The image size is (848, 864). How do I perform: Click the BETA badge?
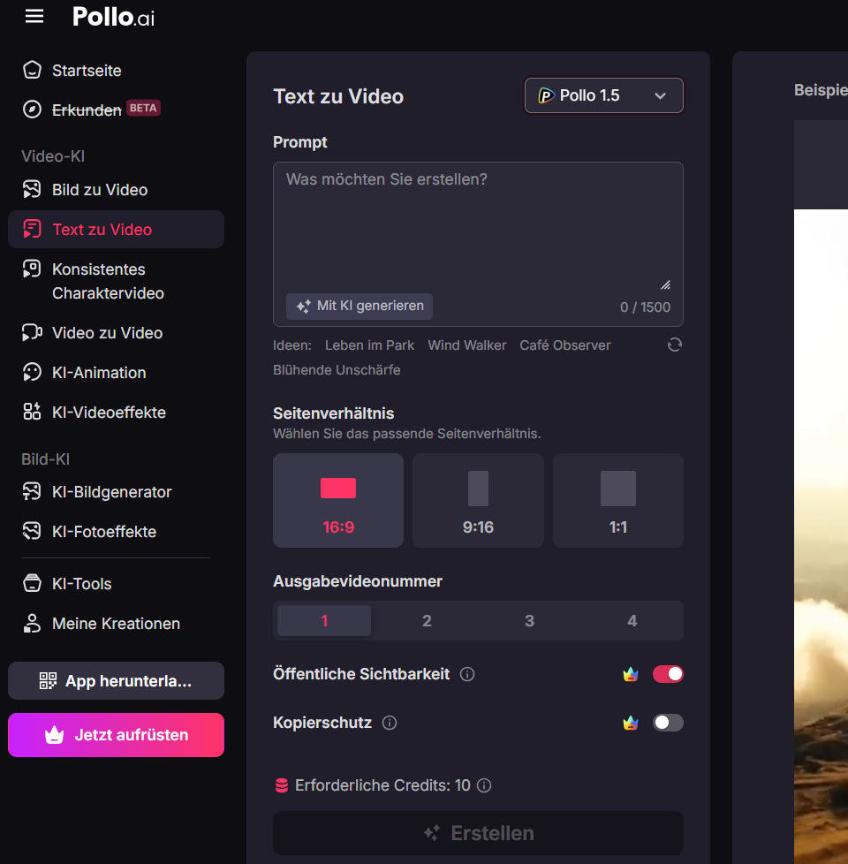click(143, 108)
